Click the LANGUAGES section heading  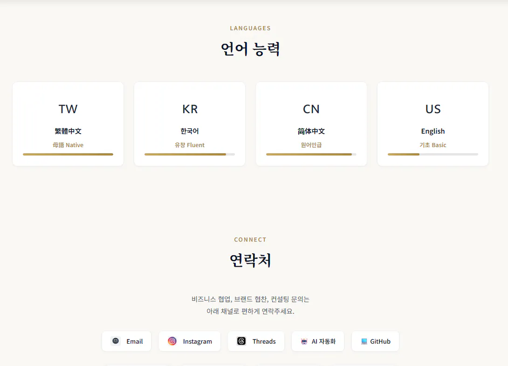coord(250,28)
